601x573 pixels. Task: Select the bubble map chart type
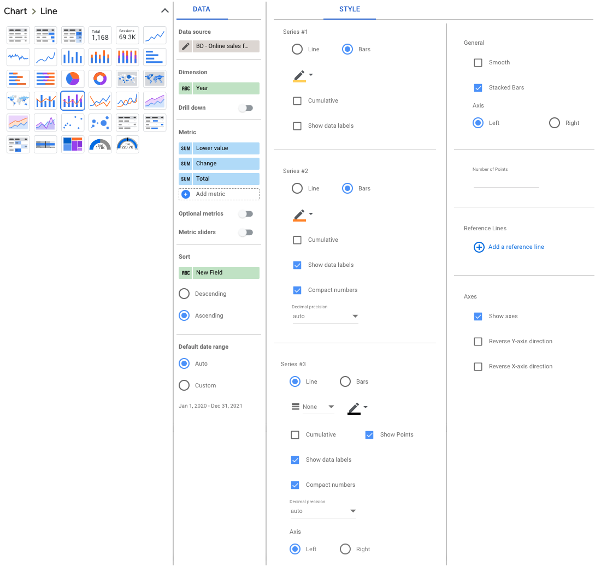click(127, 79)
